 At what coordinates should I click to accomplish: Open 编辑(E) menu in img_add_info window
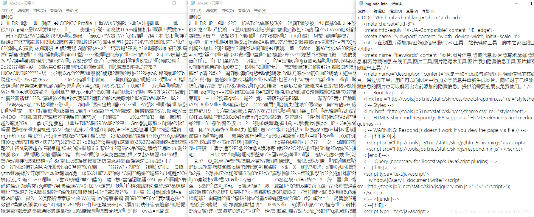(x=379, y=11)
